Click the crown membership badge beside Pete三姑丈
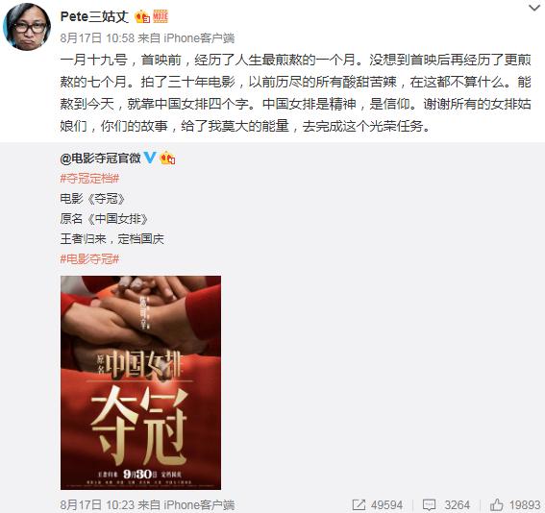Screen dimensions: 545x513 pos(142,16)
